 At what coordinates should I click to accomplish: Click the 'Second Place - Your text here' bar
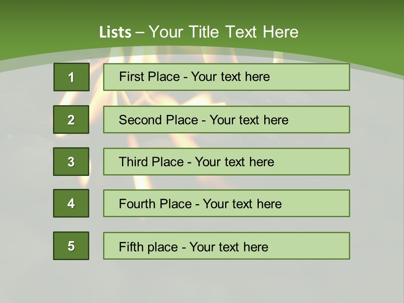pyautogui.click(x=226, y=120)
